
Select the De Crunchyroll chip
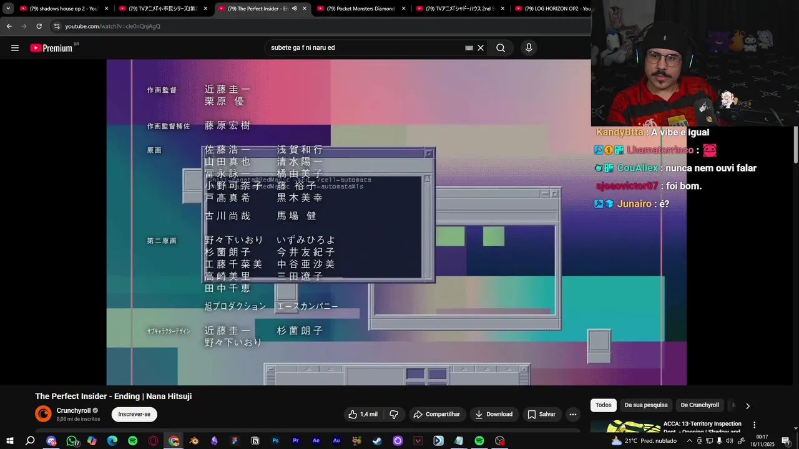pos(699,405)
